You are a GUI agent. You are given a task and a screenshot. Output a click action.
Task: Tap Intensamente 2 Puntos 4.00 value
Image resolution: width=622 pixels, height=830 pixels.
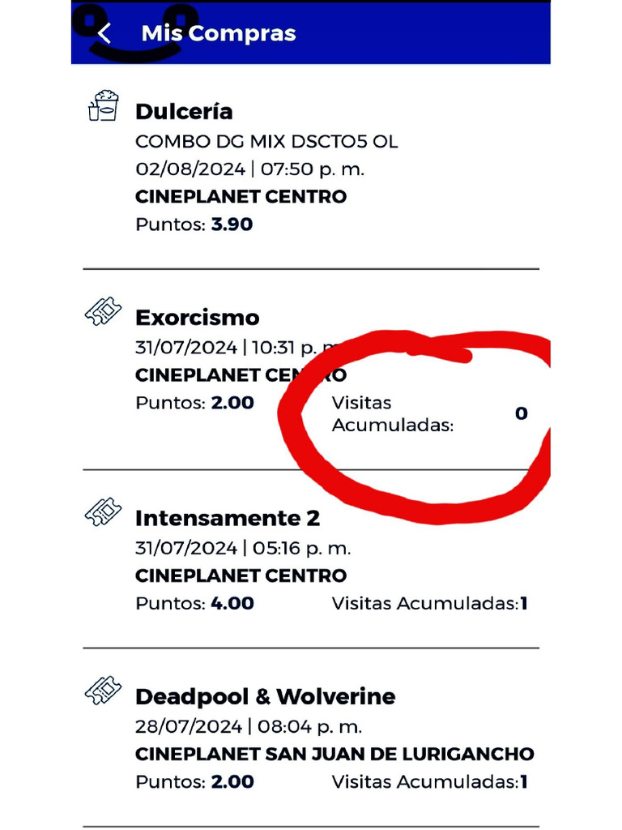(232, 603)
